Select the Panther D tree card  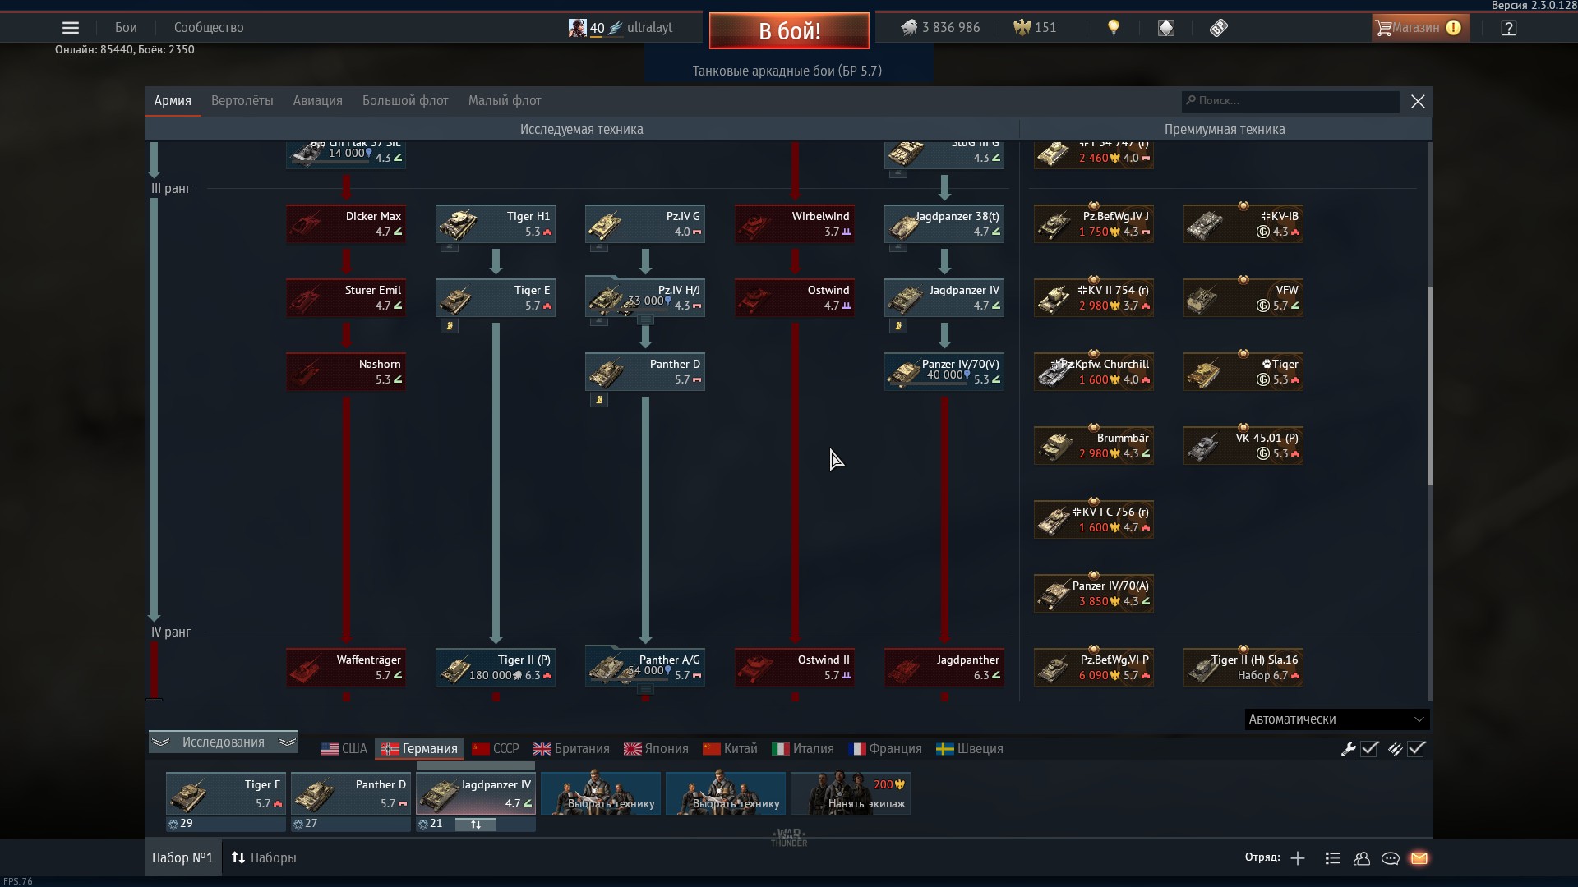645,372
